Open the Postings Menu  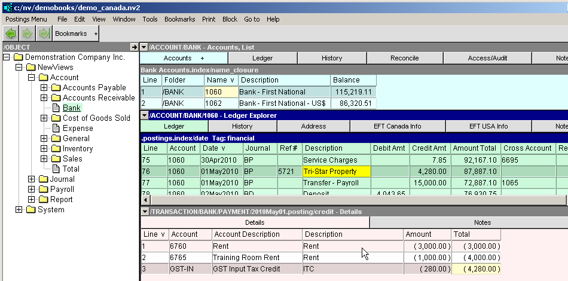coord(26,19)
